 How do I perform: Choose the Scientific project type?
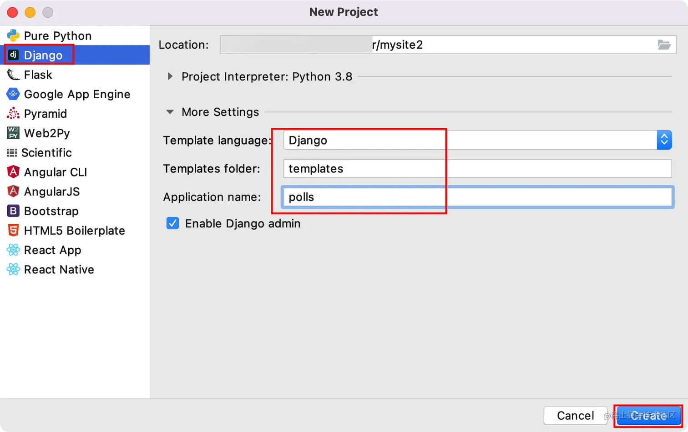[46, 153]
